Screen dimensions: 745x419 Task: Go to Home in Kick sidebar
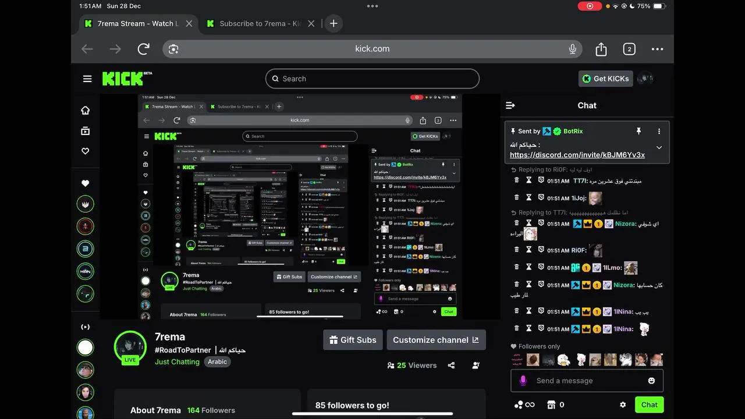pyautogui.click(x=86, y=111)
